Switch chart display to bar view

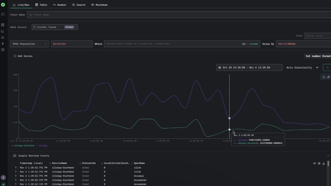pos(328,77)
